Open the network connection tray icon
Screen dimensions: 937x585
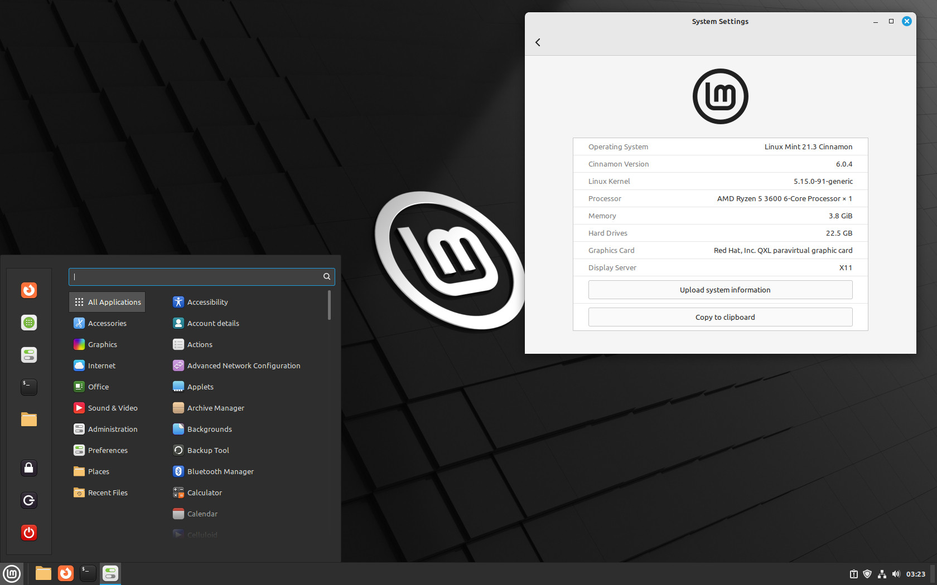click(882, 574)
